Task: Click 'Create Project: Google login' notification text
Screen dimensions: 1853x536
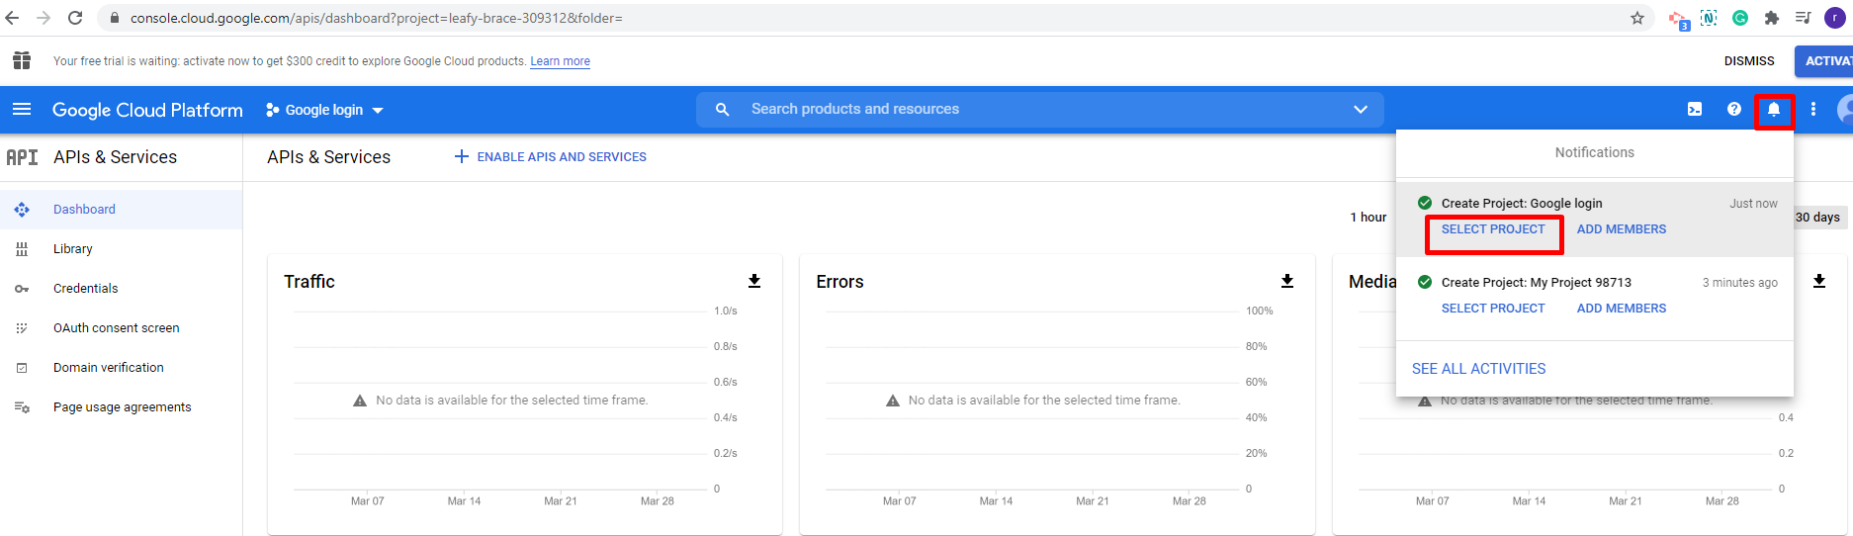Action: click(x=1522, y=204)
